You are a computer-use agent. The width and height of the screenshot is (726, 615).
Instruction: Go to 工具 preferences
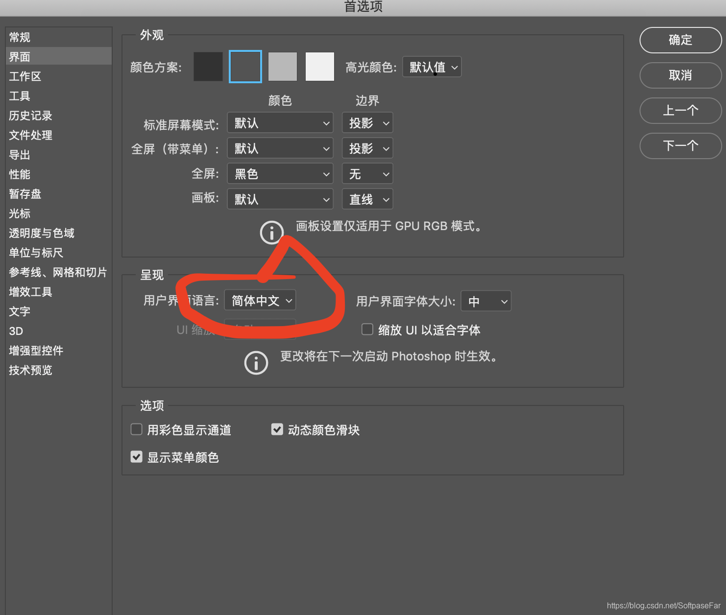pos(59,96)
